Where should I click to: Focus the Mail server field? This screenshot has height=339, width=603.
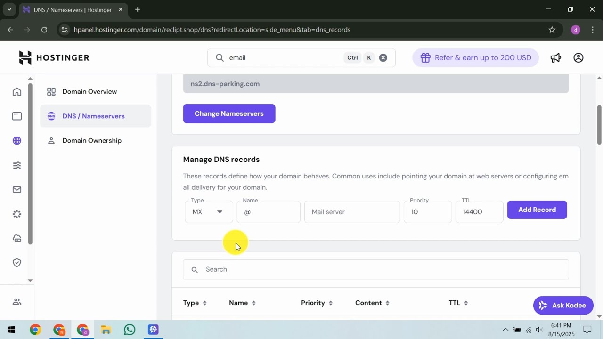[352, 212]
